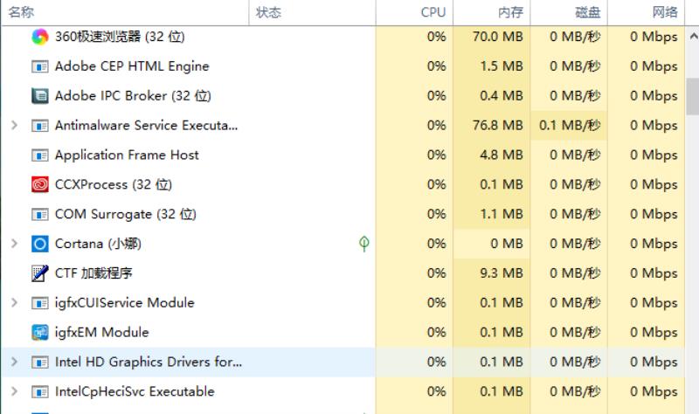Expand Intel HD Graphics Drivers row
The width and height of the screenshot is (699, 414).
[x=14, y=362]
